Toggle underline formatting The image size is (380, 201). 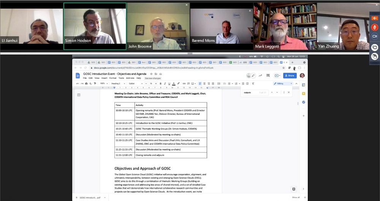[x=169, y=84]
